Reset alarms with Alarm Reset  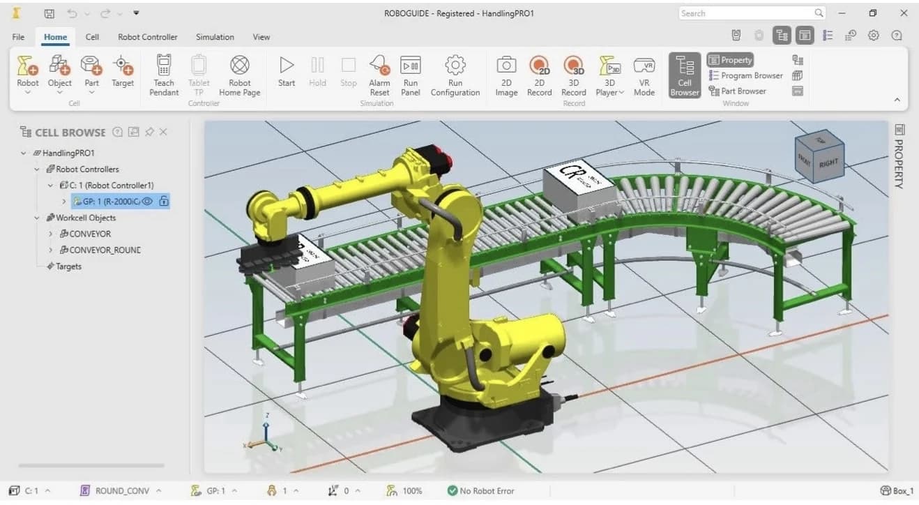[x=380, y=75]
